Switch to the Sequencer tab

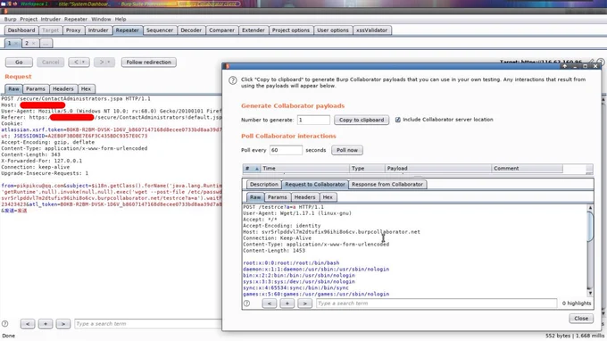click(x=160, y=30)
